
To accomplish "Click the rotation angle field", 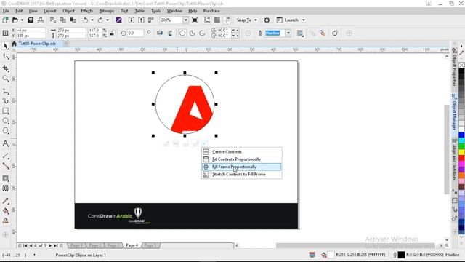I will click(135, 33).
